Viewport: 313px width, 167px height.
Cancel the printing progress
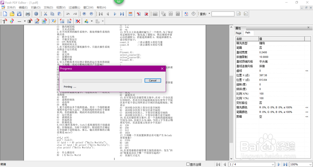pos(153,81)
